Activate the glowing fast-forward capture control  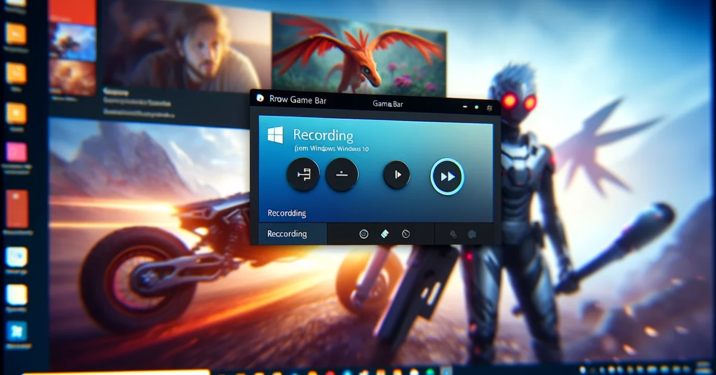tap(447, 175)
